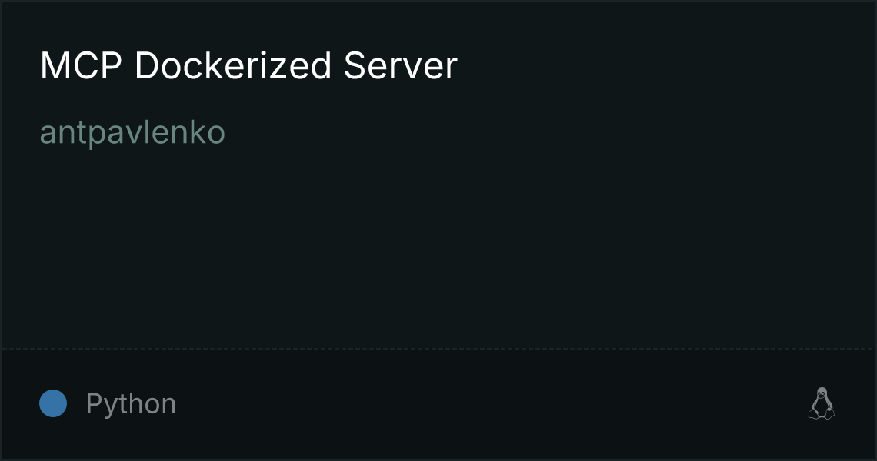Choose the Linux supported-platform badge

[821, 403]
